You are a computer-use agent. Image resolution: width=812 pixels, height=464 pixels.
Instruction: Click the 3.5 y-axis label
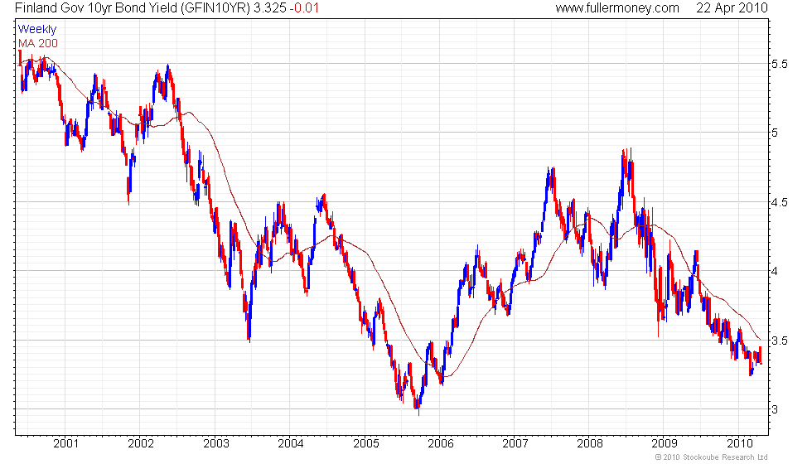coord(780,341)
